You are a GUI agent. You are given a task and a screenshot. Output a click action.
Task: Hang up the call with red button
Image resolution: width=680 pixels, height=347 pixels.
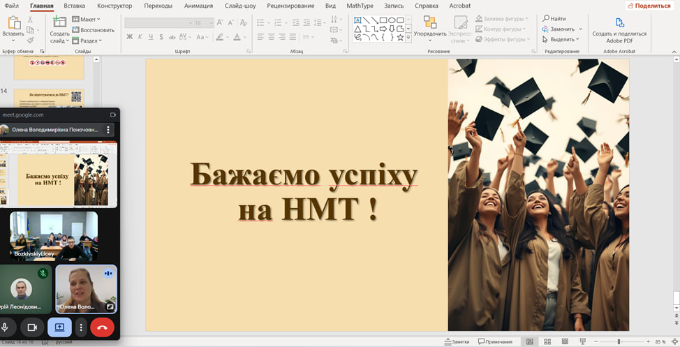point(102,326)
